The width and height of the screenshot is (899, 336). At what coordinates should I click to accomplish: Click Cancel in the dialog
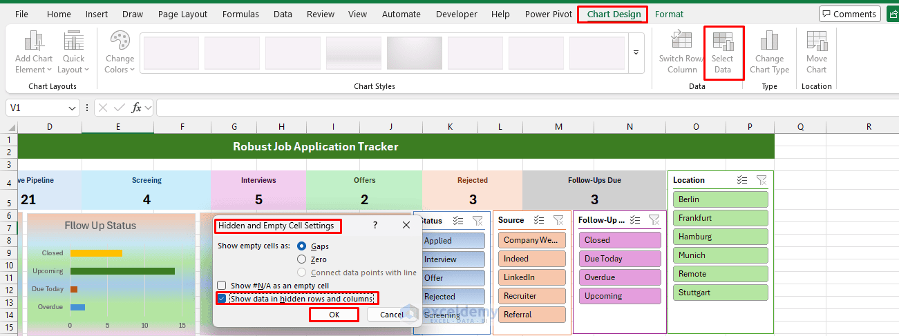(392, 315)
